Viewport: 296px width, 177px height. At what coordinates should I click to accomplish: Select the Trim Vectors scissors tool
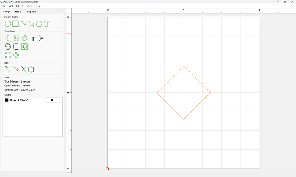24,69
